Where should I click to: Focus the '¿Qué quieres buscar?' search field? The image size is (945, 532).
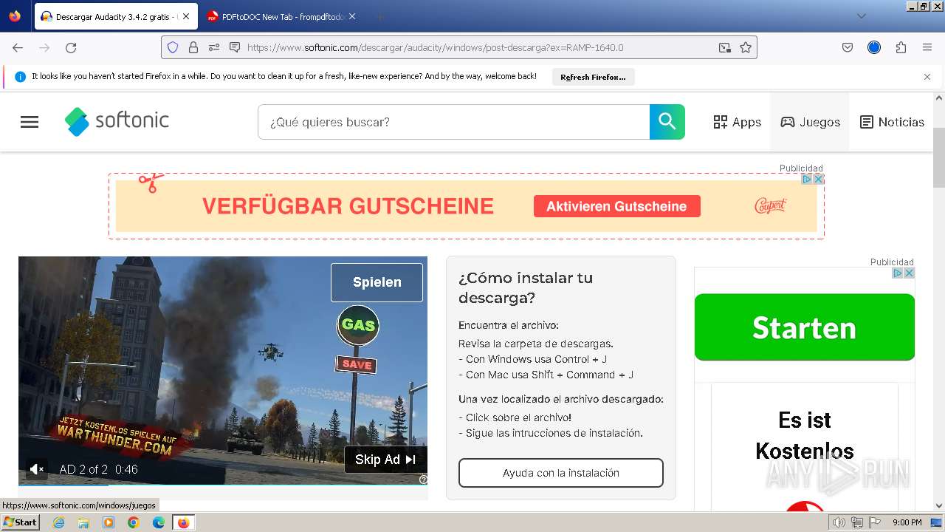(x=454, y=122)
